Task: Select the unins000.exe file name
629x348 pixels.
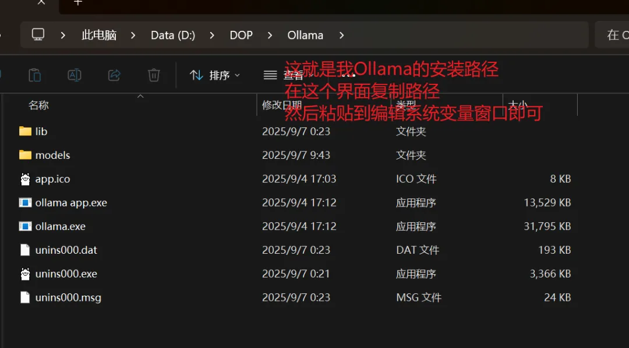Action: tap(66, 274)
